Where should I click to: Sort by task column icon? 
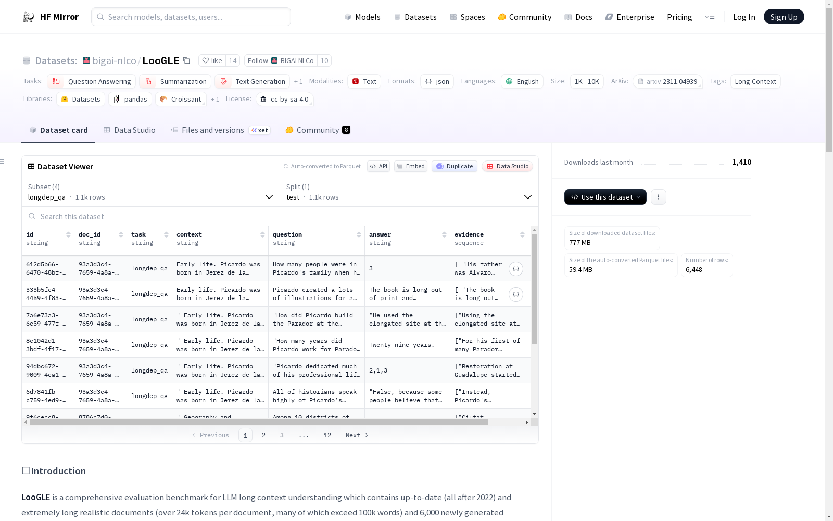click(166, 234)
